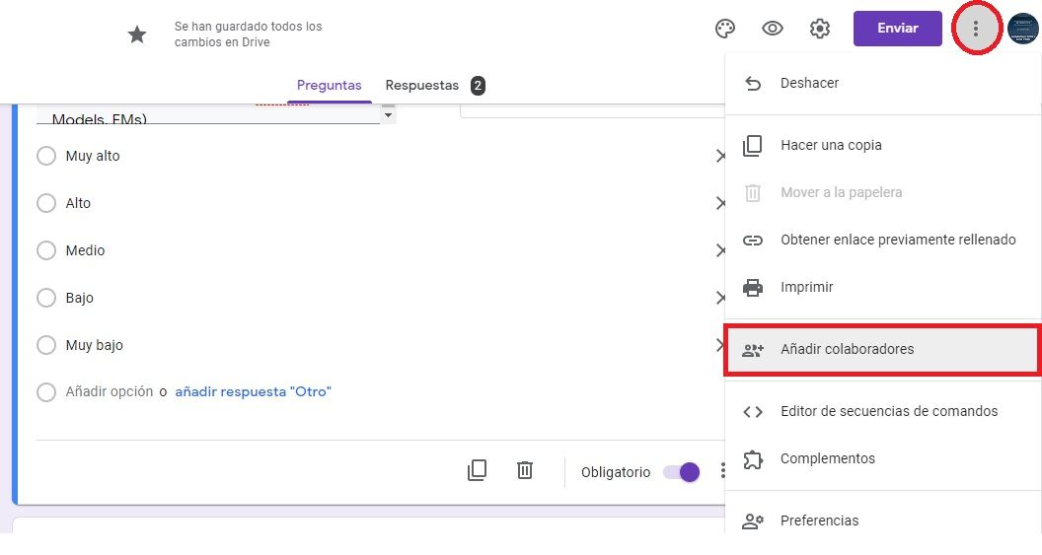This screenshot has width=1042, height=555.
Task: Open form settings gear
Action: [x=819, y=29]
